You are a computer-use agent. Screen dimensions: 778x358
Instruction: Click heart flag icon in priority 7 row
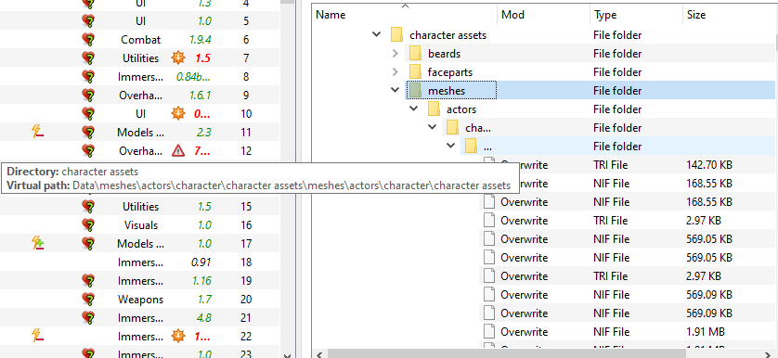(88, 58)
